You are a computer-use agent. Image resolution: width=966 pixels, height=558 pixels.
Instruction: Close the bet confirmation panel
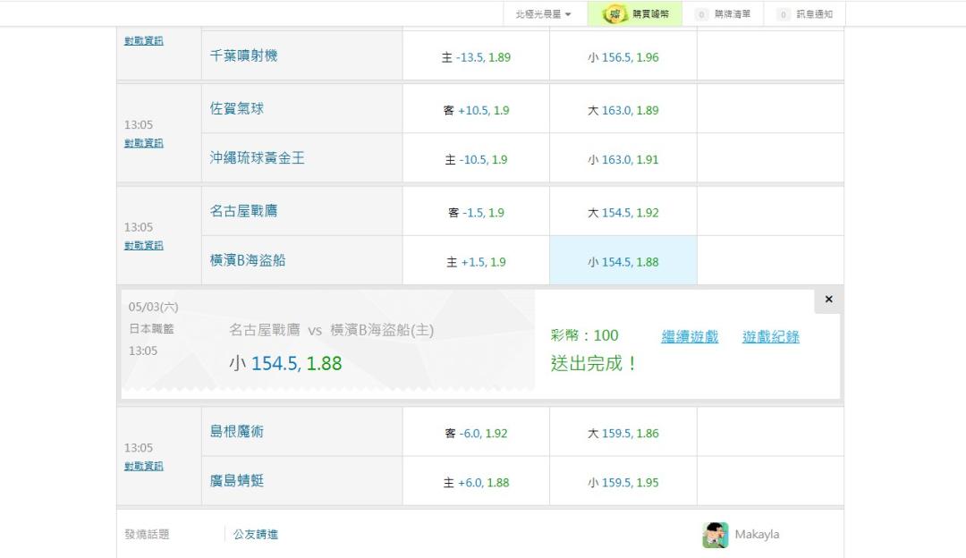[828, 300]
